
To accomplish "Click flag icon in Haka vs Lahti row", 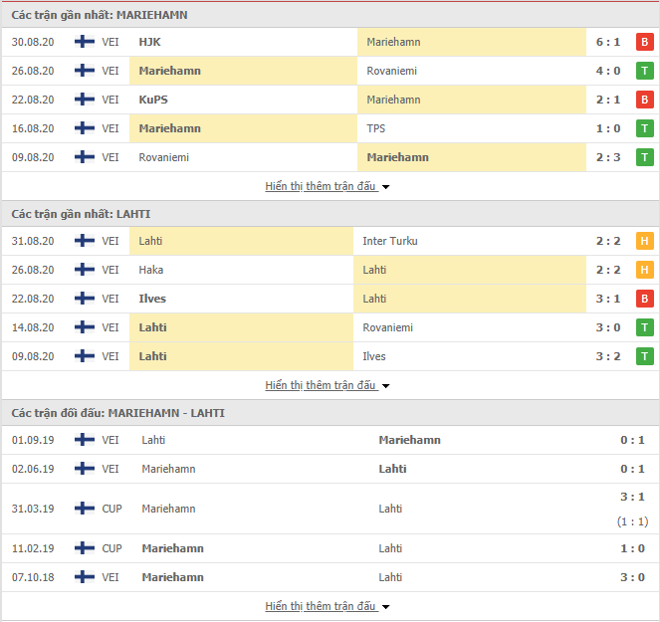I will tap(85, 270).
